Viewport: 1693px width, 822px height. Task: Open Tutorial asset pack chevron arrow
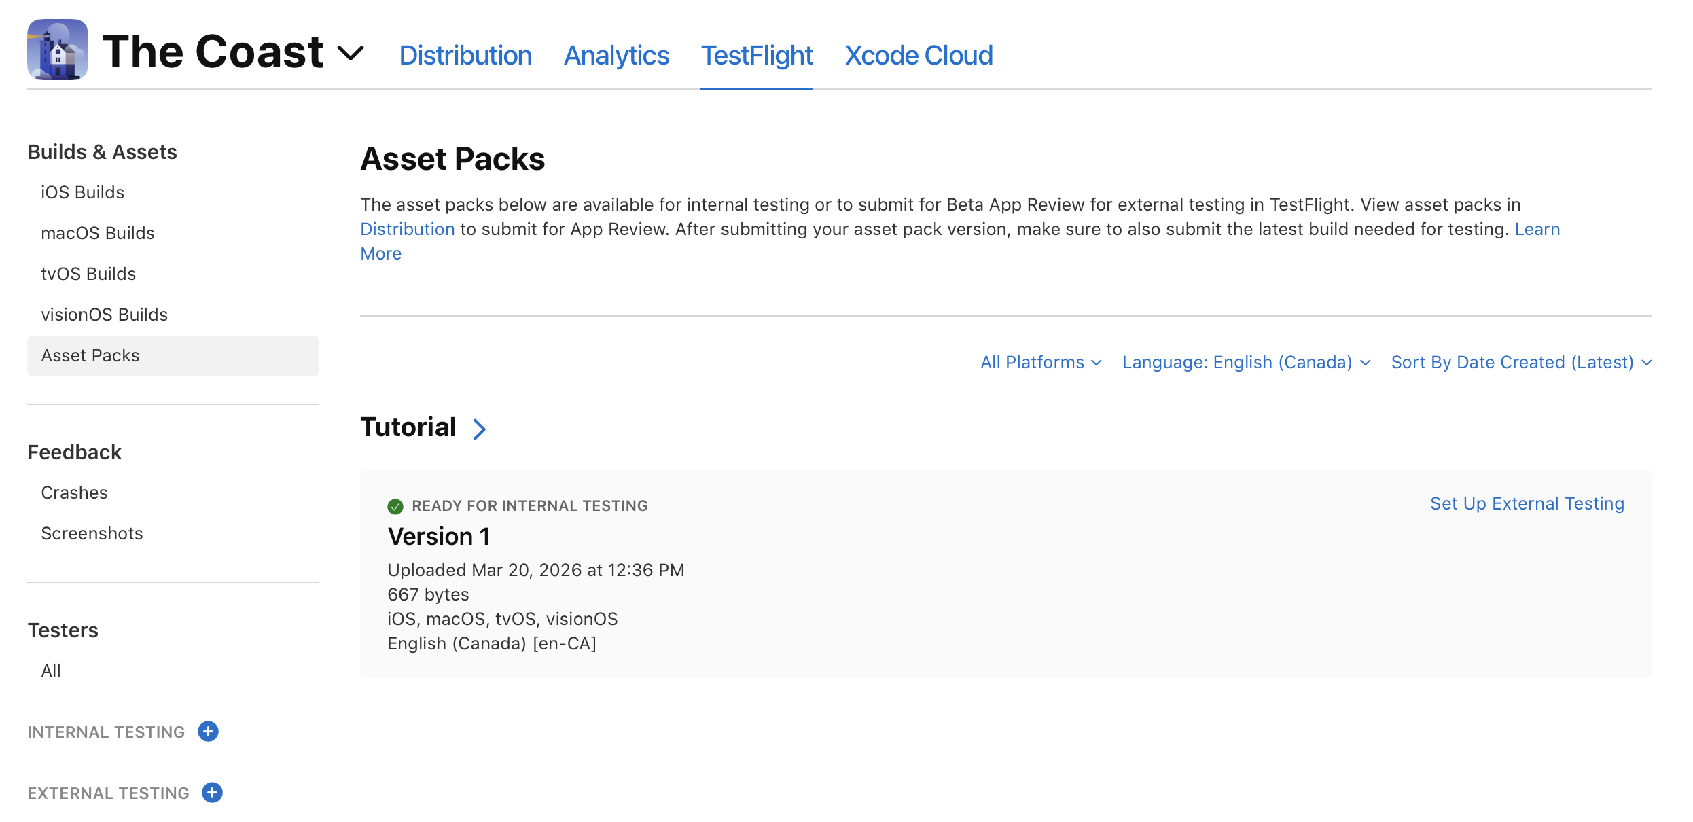pyautogui.click(x=480, y=429)
